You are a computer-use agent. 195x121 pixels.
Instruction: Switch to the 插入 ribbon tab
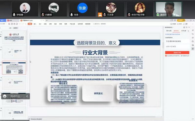click(x=35, y=24)
